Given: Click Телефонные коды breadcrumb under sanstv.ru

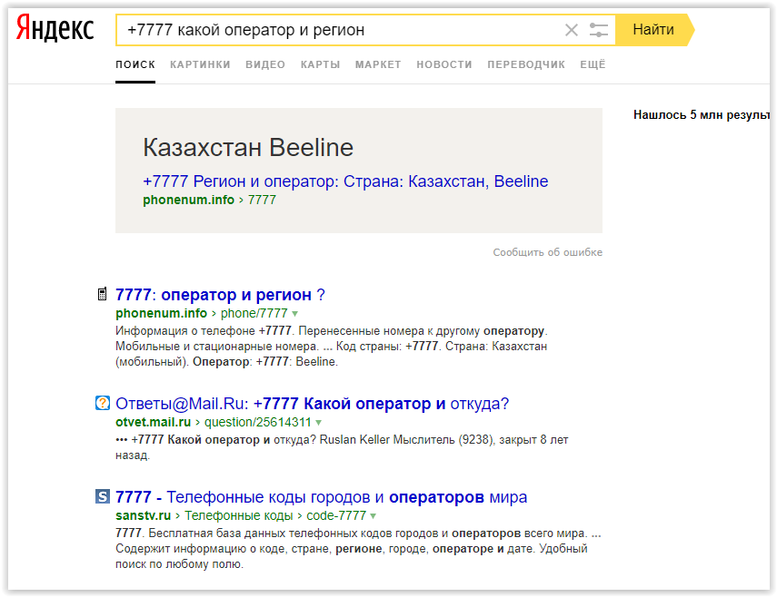Looking at the screenshot, I should tap(239, 515).
